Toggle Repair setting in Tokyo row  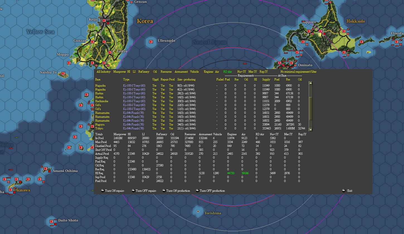point(163,129)
